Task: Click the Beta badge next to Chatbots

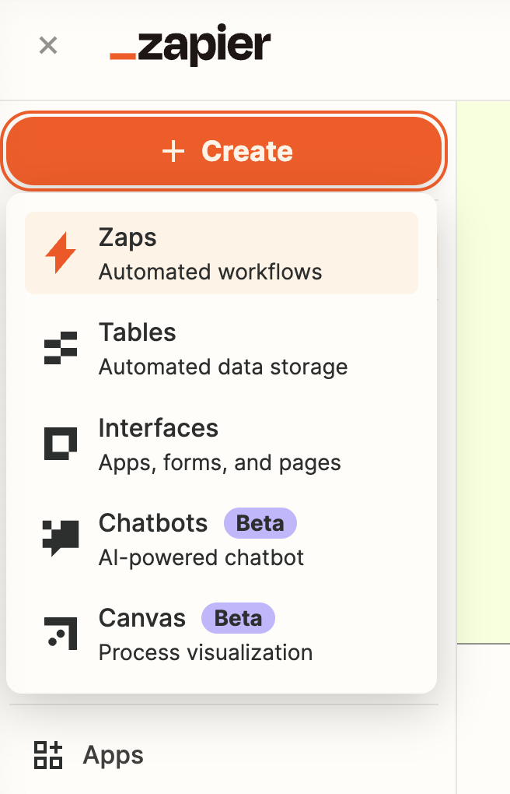Action: 260,523
